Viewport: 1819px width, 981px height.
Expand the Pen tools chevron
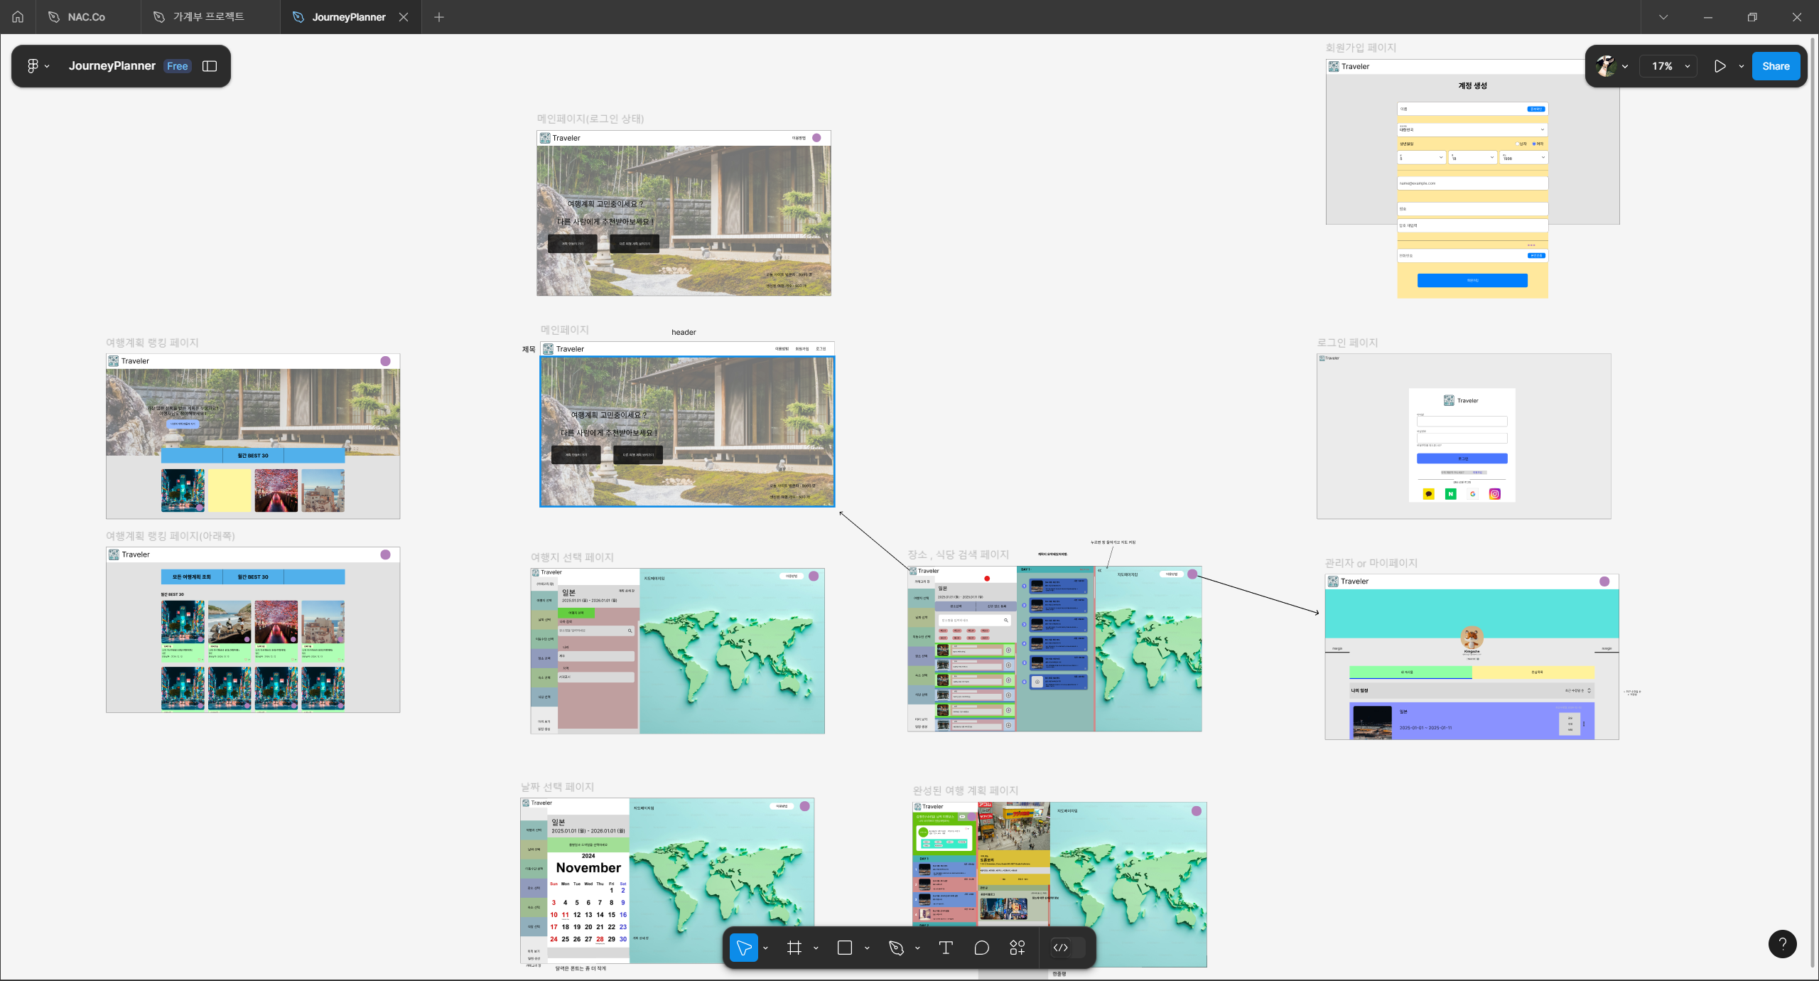[x=917, y=948]
